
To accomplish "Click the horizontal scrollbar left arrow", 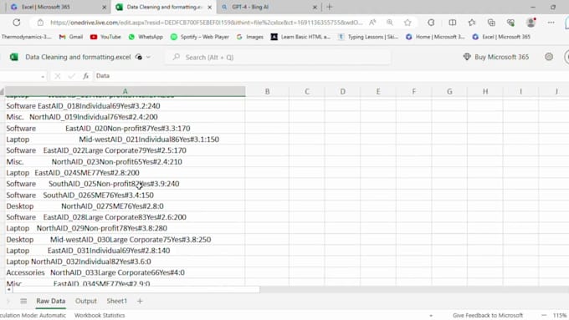I will [x=8, y=290].
